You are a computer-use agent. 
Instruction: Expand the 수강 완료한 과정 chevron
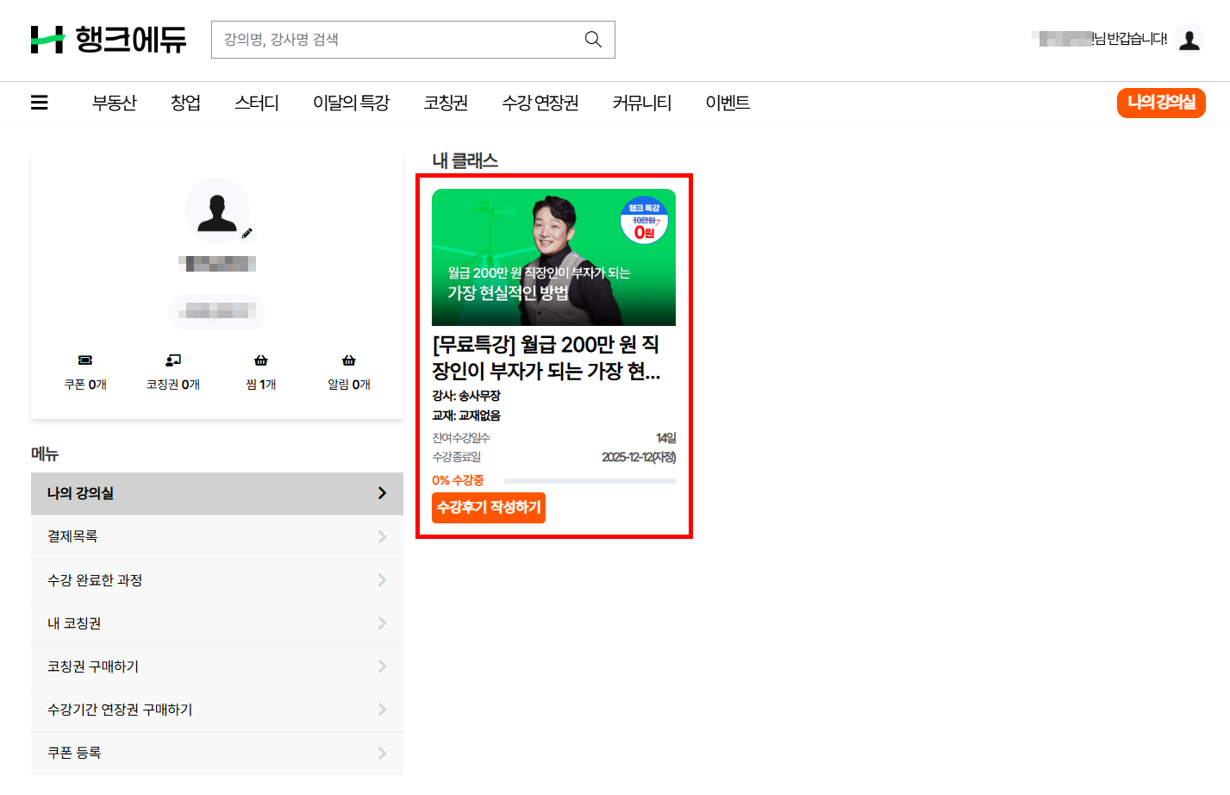point(382,580)
